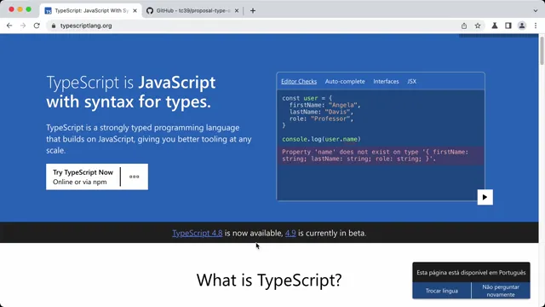
Task: Expand the tab search chevron
Action: (x=536, y=11)
